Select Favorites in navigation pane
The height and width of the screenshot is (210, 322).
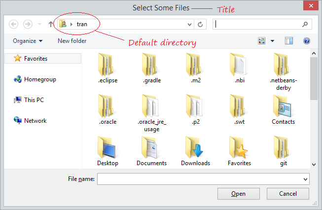pyautogui.click(x=43, y=59)
